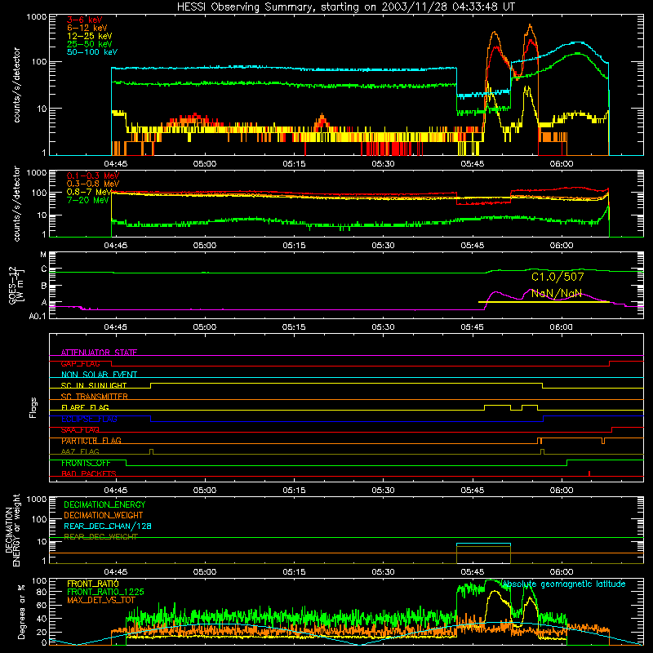Viewport: 653px width, 653px height.
Task: Click the 05:45 tick in top panel
Action: coord(473,164)
